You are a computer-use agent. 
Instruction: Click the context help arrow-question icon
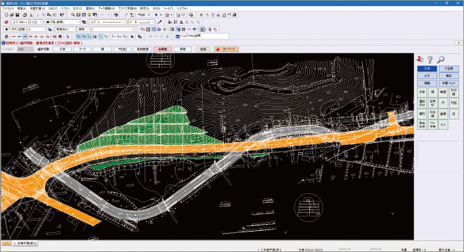62,15
